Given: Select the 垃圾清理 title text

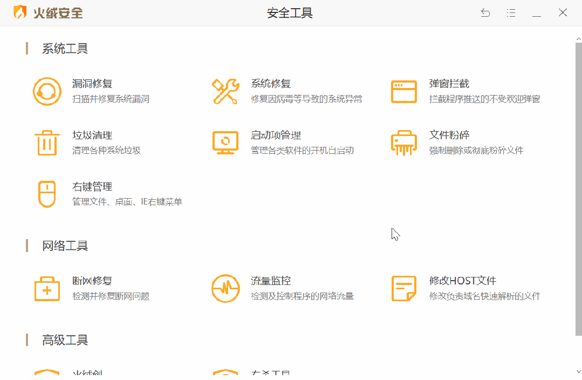Looking at the screenshot, I should [92, 135].
